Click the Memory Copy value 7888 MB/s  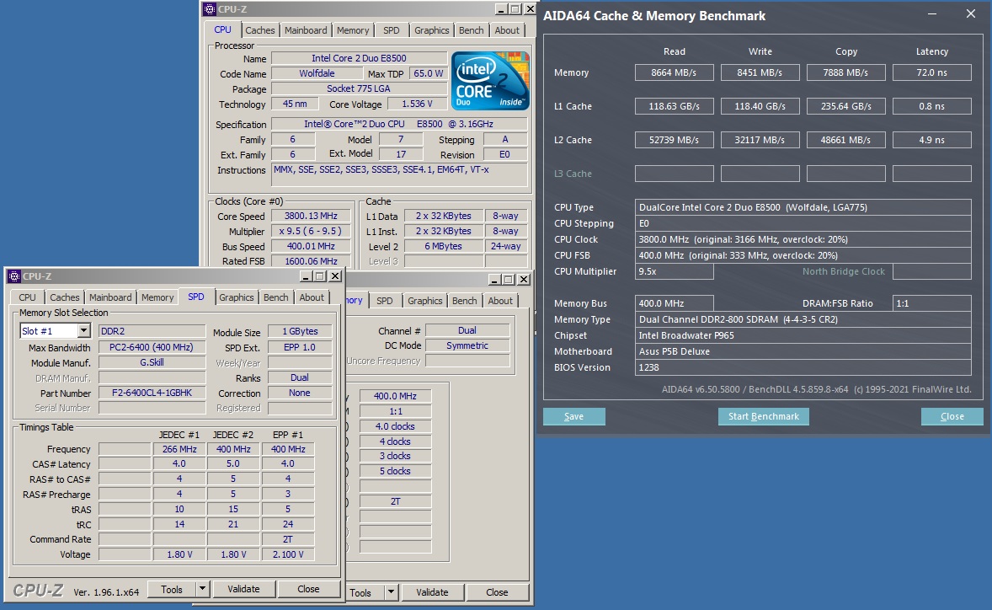click(x=845, y=72)
